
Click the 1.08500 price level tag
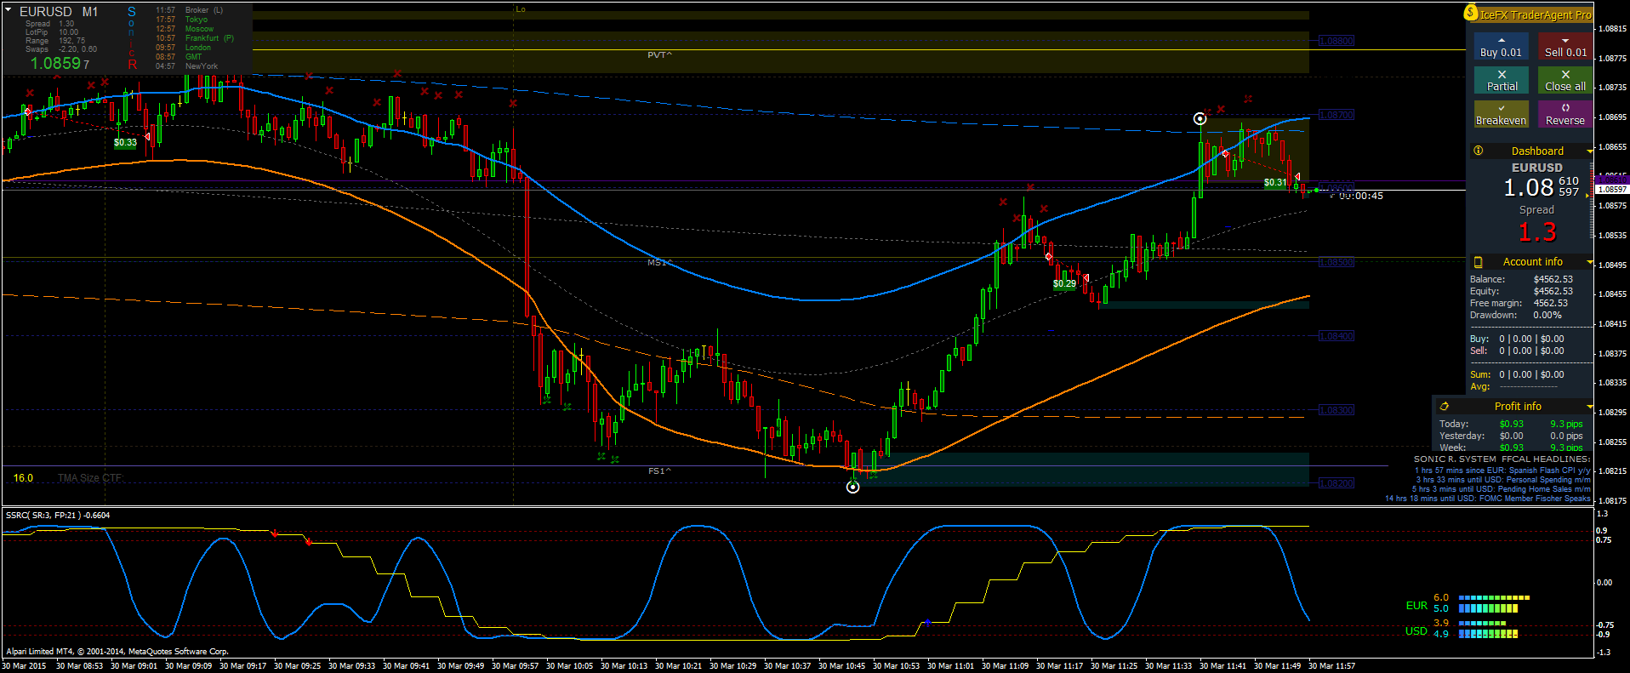pyautogui.click(x=1336, y=262)
